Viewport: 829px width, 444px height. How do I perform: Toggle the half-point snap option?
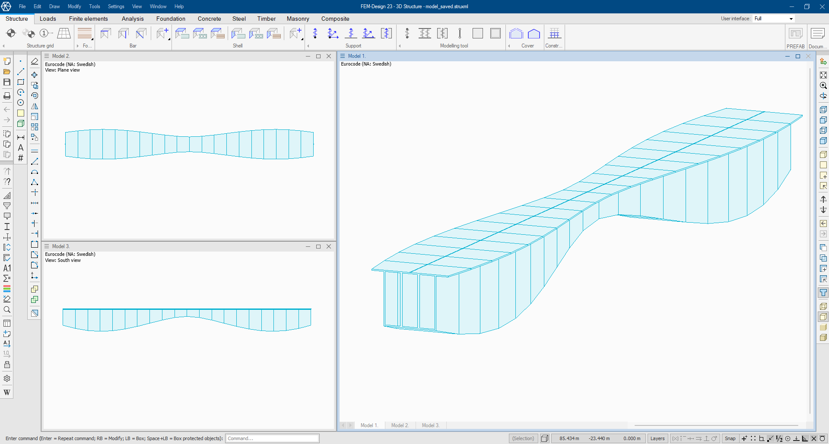point(779,438)
